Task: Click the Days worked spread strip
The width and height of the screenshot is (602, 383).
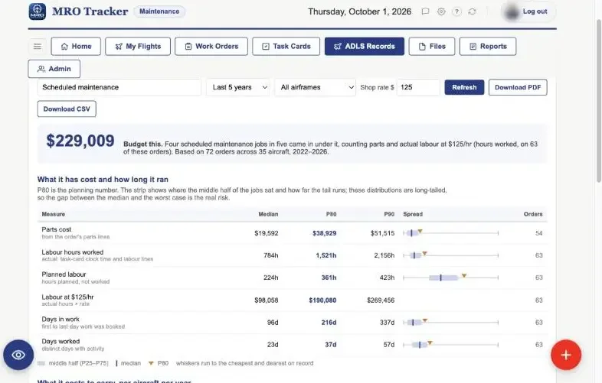Action: [450, 344]
